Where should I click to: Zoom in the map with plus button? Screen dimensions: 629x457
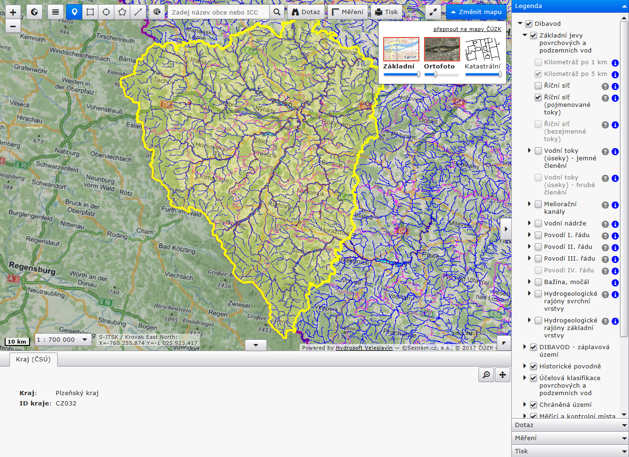13,12
